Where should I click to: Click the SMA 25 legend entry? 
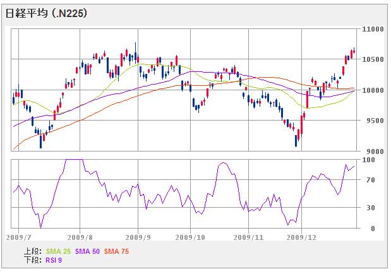(58, 251)
